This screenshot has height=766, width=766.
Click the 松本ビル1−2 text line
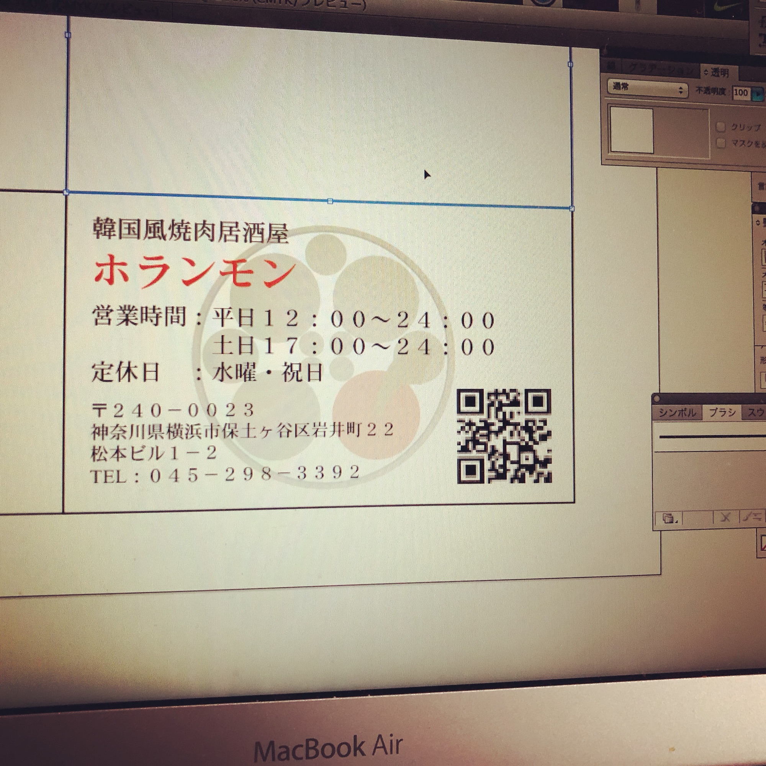[154, 453]
